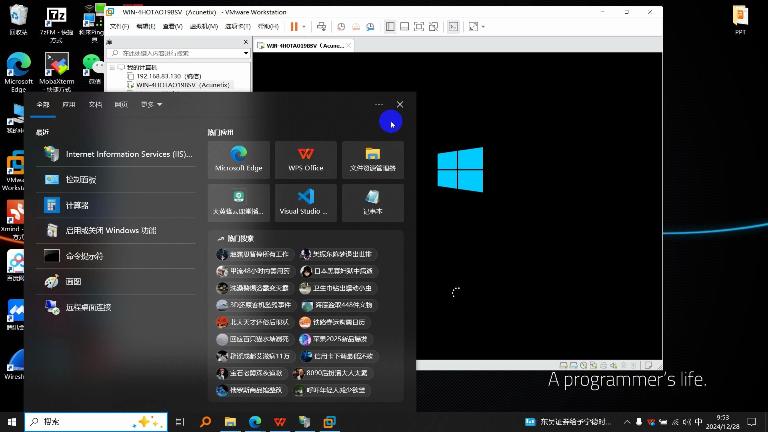
Task: Open the 文件资源管理器 app tile
Action: pos(373,160)
